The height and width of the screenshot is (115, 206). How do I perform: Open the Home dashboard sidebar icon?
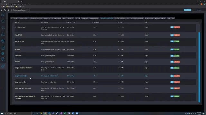[x=3, y=15]
